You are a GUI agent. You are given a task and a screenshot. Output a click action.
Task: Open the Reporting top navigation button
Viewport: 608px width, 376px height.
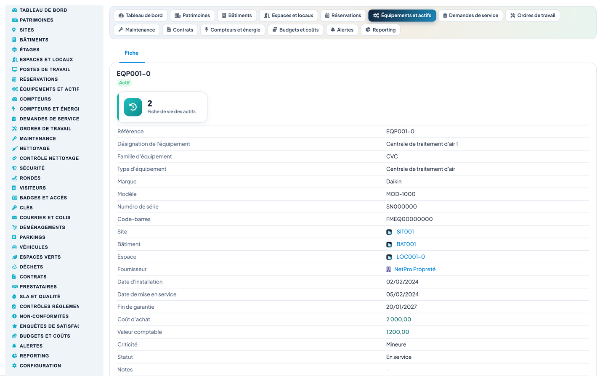click(x=380, y=30)
